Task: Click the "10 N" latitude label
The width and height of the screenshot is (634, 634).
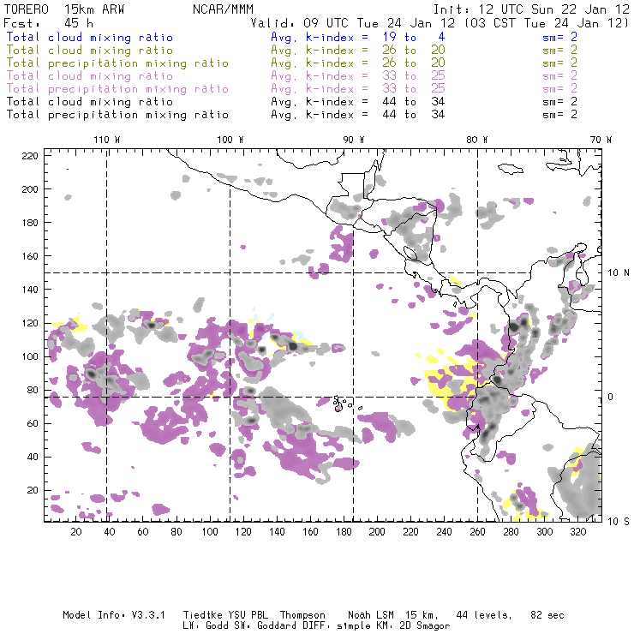Action: [x=619, y=273]
